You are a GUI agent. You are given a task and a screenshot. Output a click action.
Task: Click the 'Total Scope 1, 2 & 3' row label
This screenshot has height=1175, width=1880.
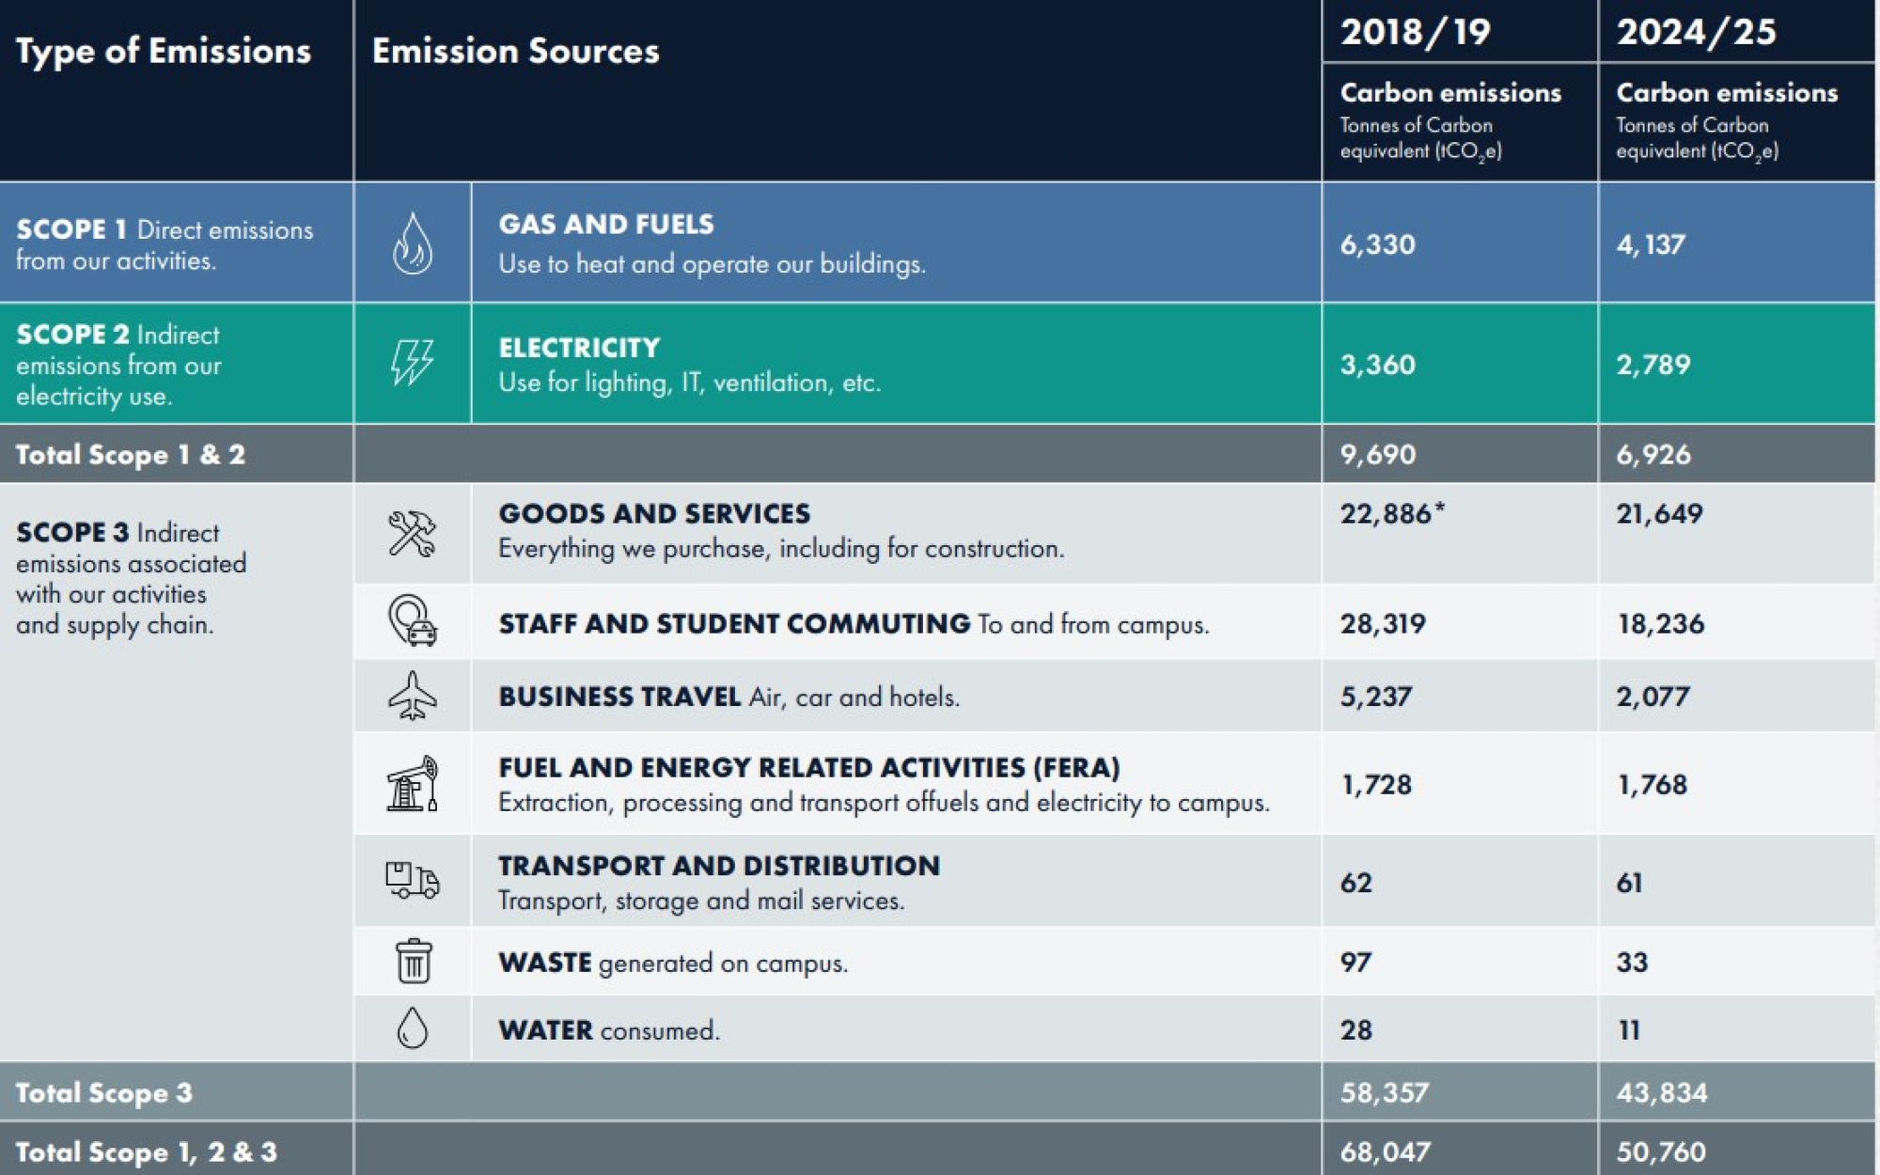pyautogui.click(x=147, y=1151)
